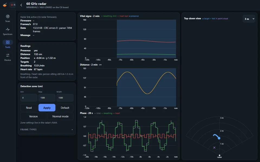Click the 'Vital signs · 2 min' chart title

pyautogui.click(x=90, y=16)
